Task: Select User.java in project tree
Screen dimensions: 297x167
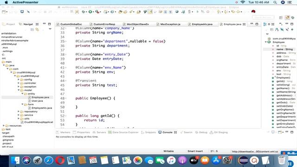Action: [x=37, y=101]
